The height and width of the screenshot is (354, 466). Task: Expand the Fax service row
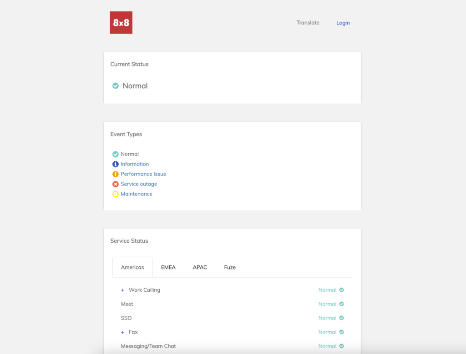pyautogui.click(x=122, y=332)
